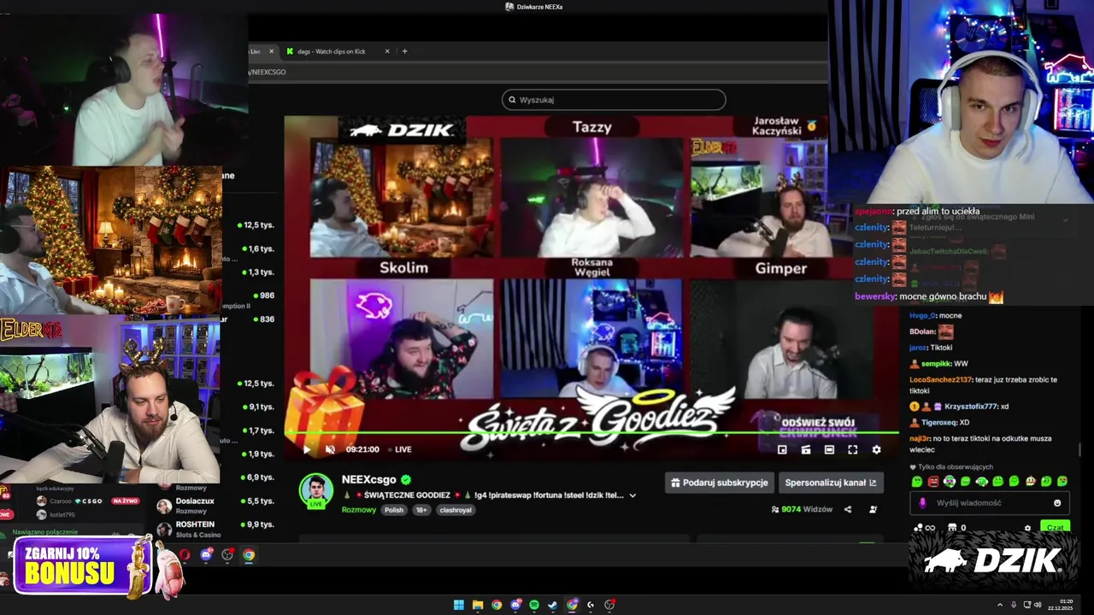
Task: Play the stream in the video player
Action: (x=308, y=449)
